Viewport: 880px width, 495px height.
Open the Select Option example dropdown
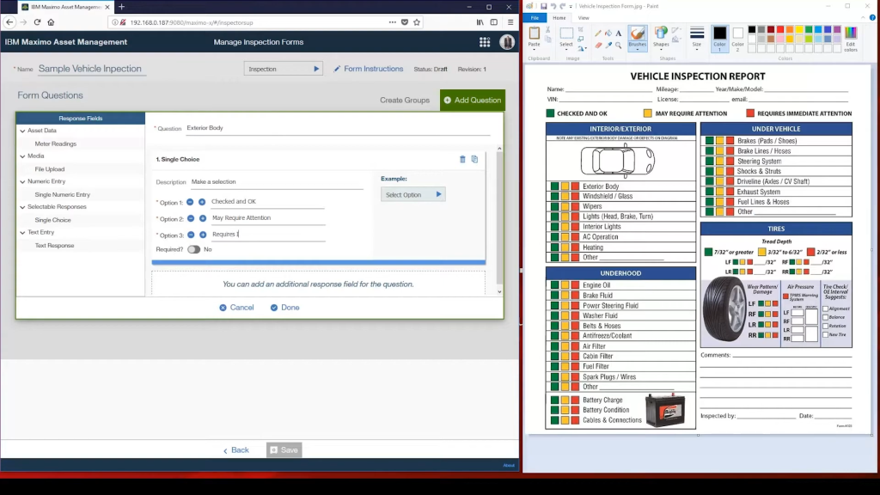click(413, 194)
